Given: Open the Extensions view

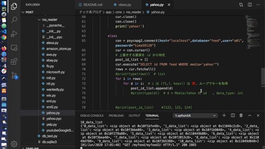Looking at the screenshot, I should click(x=14, y=62).
